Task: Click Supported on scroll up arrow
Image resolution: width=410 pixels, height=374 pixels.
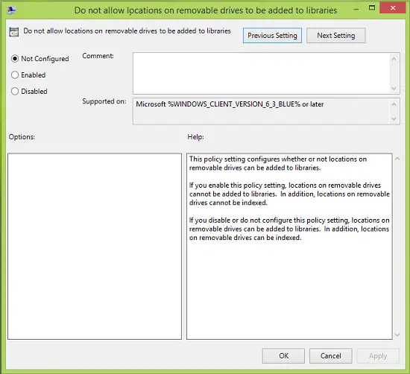Action: [394, 104]
